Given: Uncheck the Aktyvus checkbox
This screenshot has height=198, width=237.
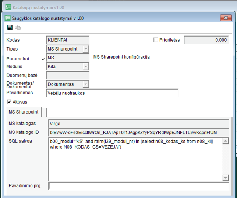Looking at the screenshot, I should tap(9, 102).
